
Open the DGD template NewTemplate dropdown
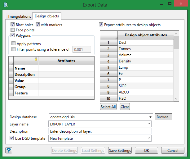point(149,139)
